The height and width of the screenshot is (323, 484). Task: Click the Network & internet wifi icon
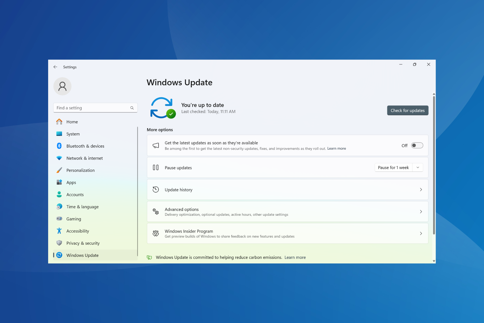click(x=59, y=158)
